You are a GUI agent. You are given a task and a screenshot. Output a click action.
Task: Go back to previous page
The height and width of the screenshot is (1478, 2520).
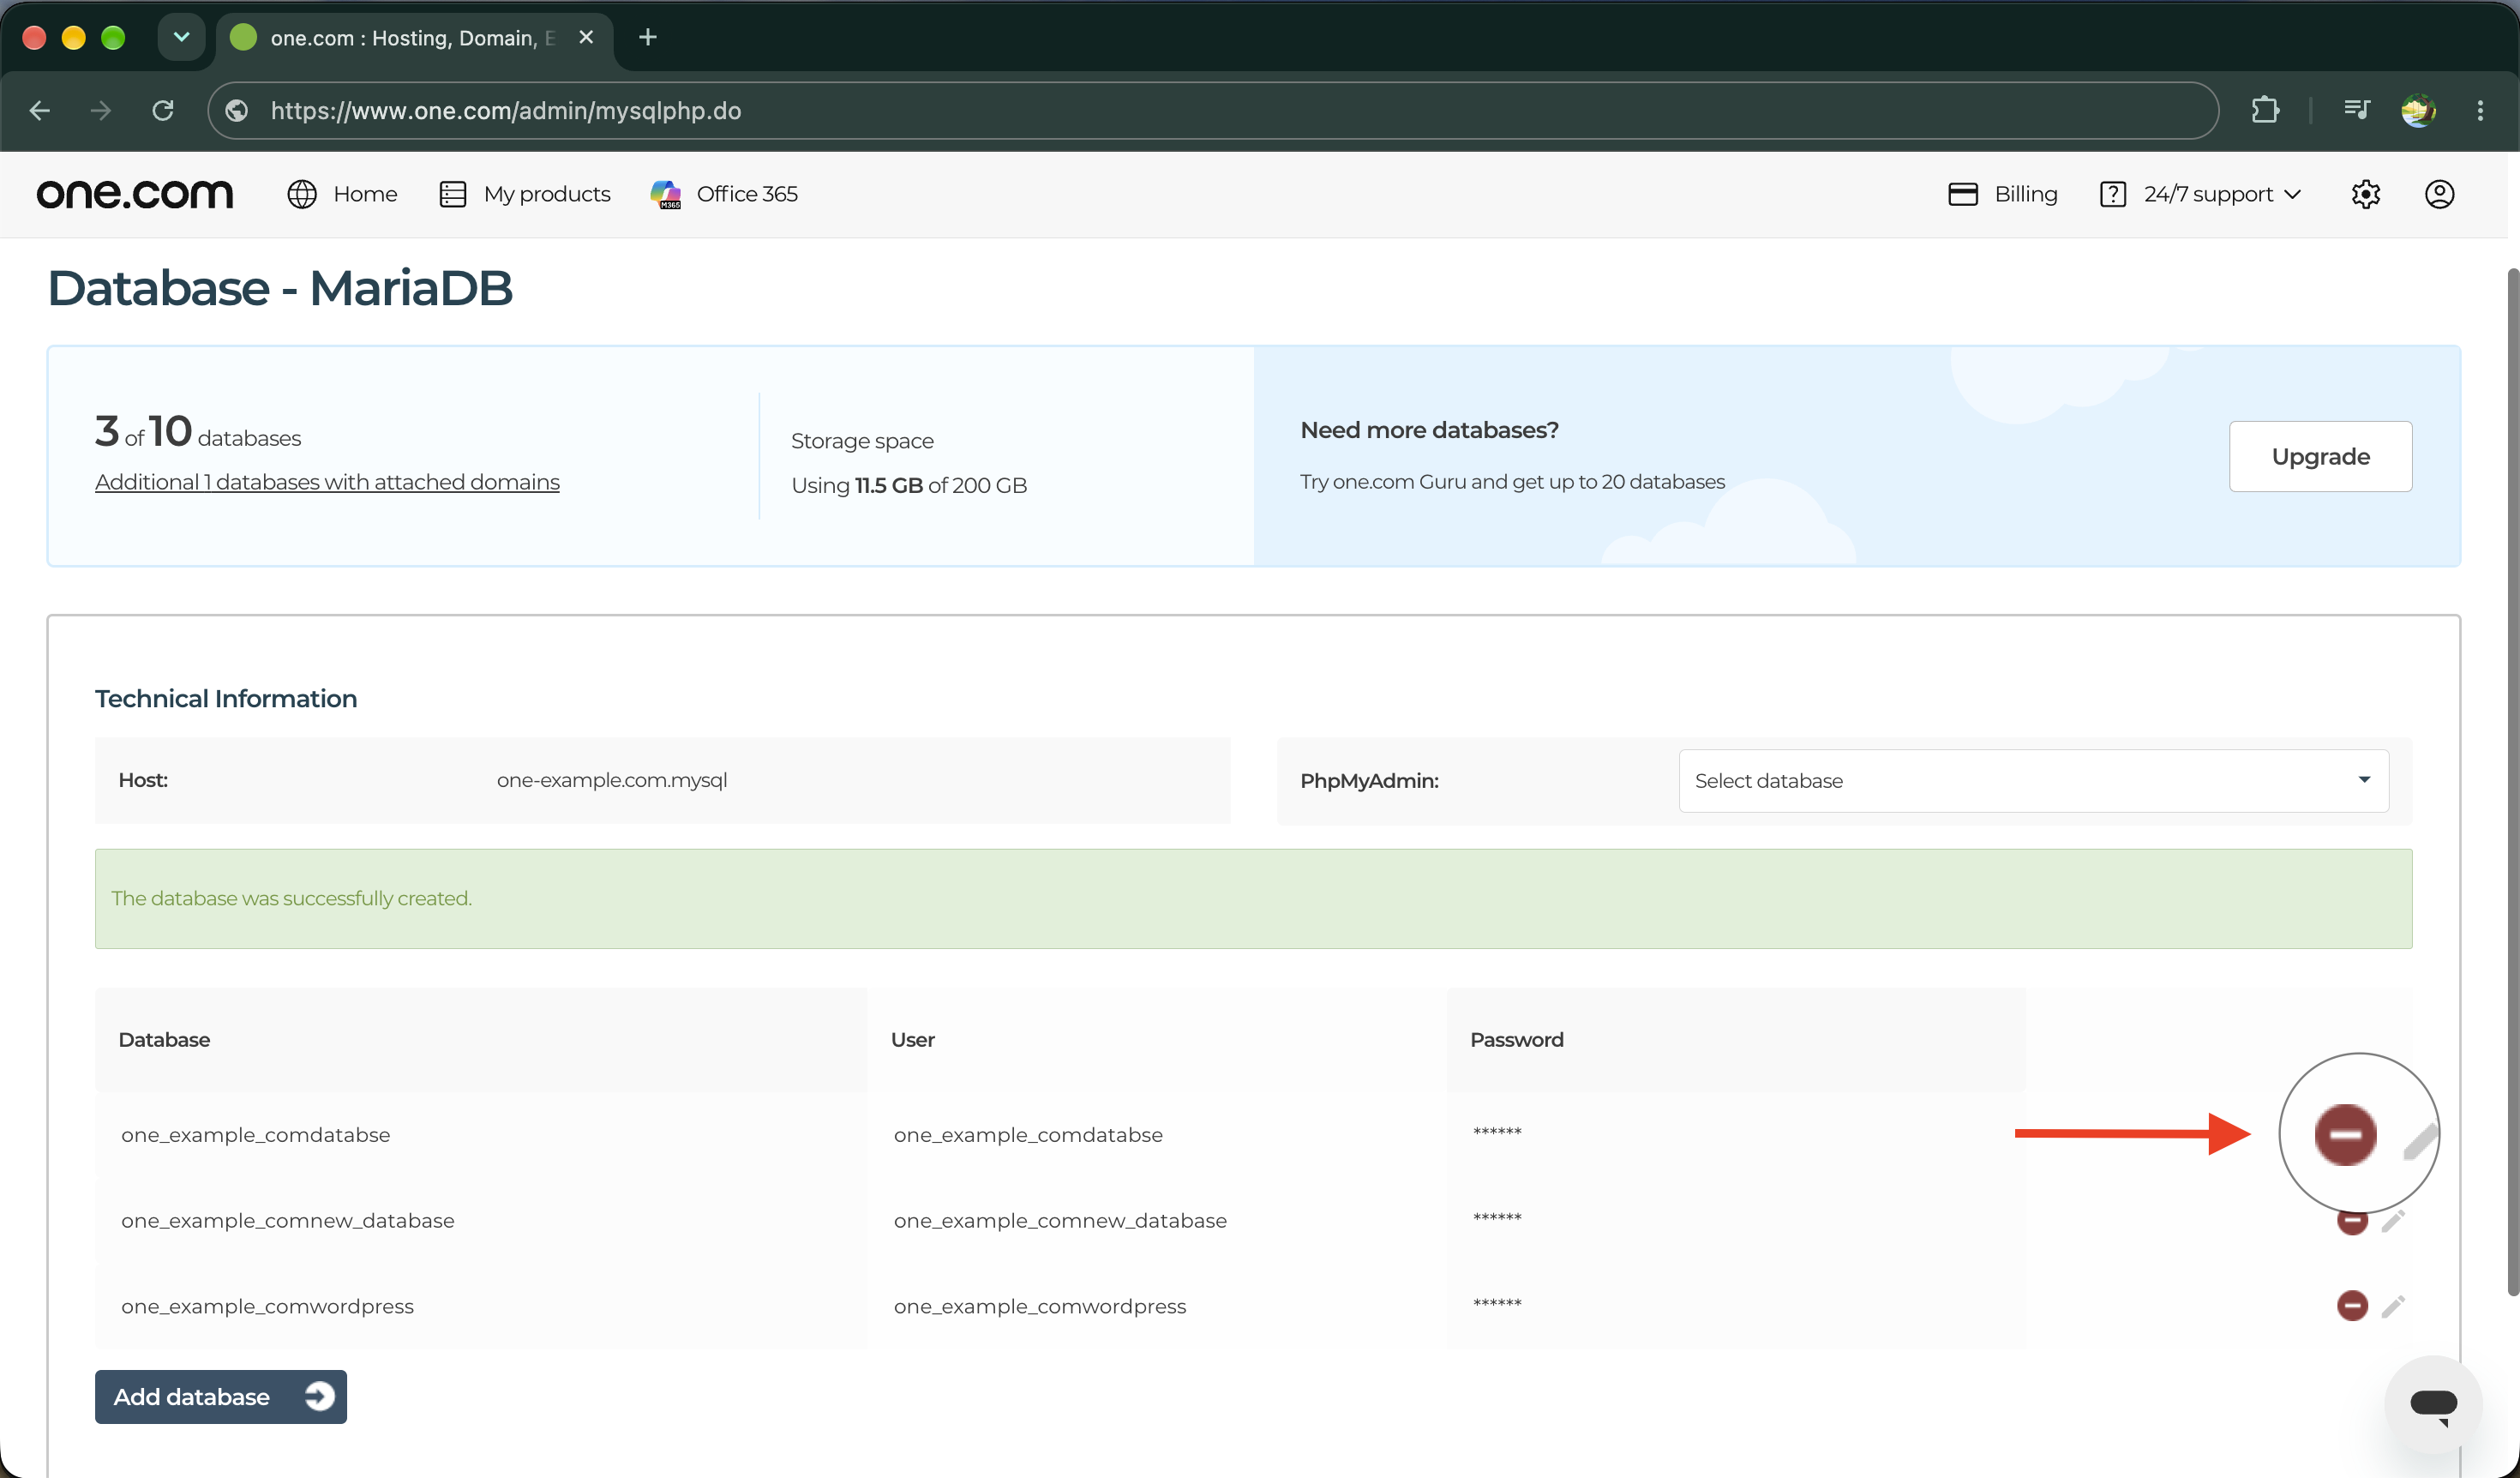point(40,110)
